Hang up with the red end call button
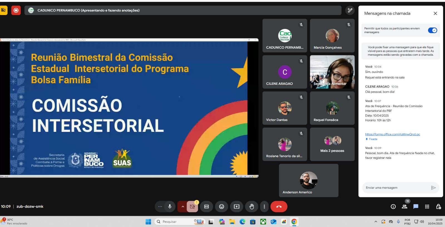The image size is (445, 227). click(x=279, y=207)
